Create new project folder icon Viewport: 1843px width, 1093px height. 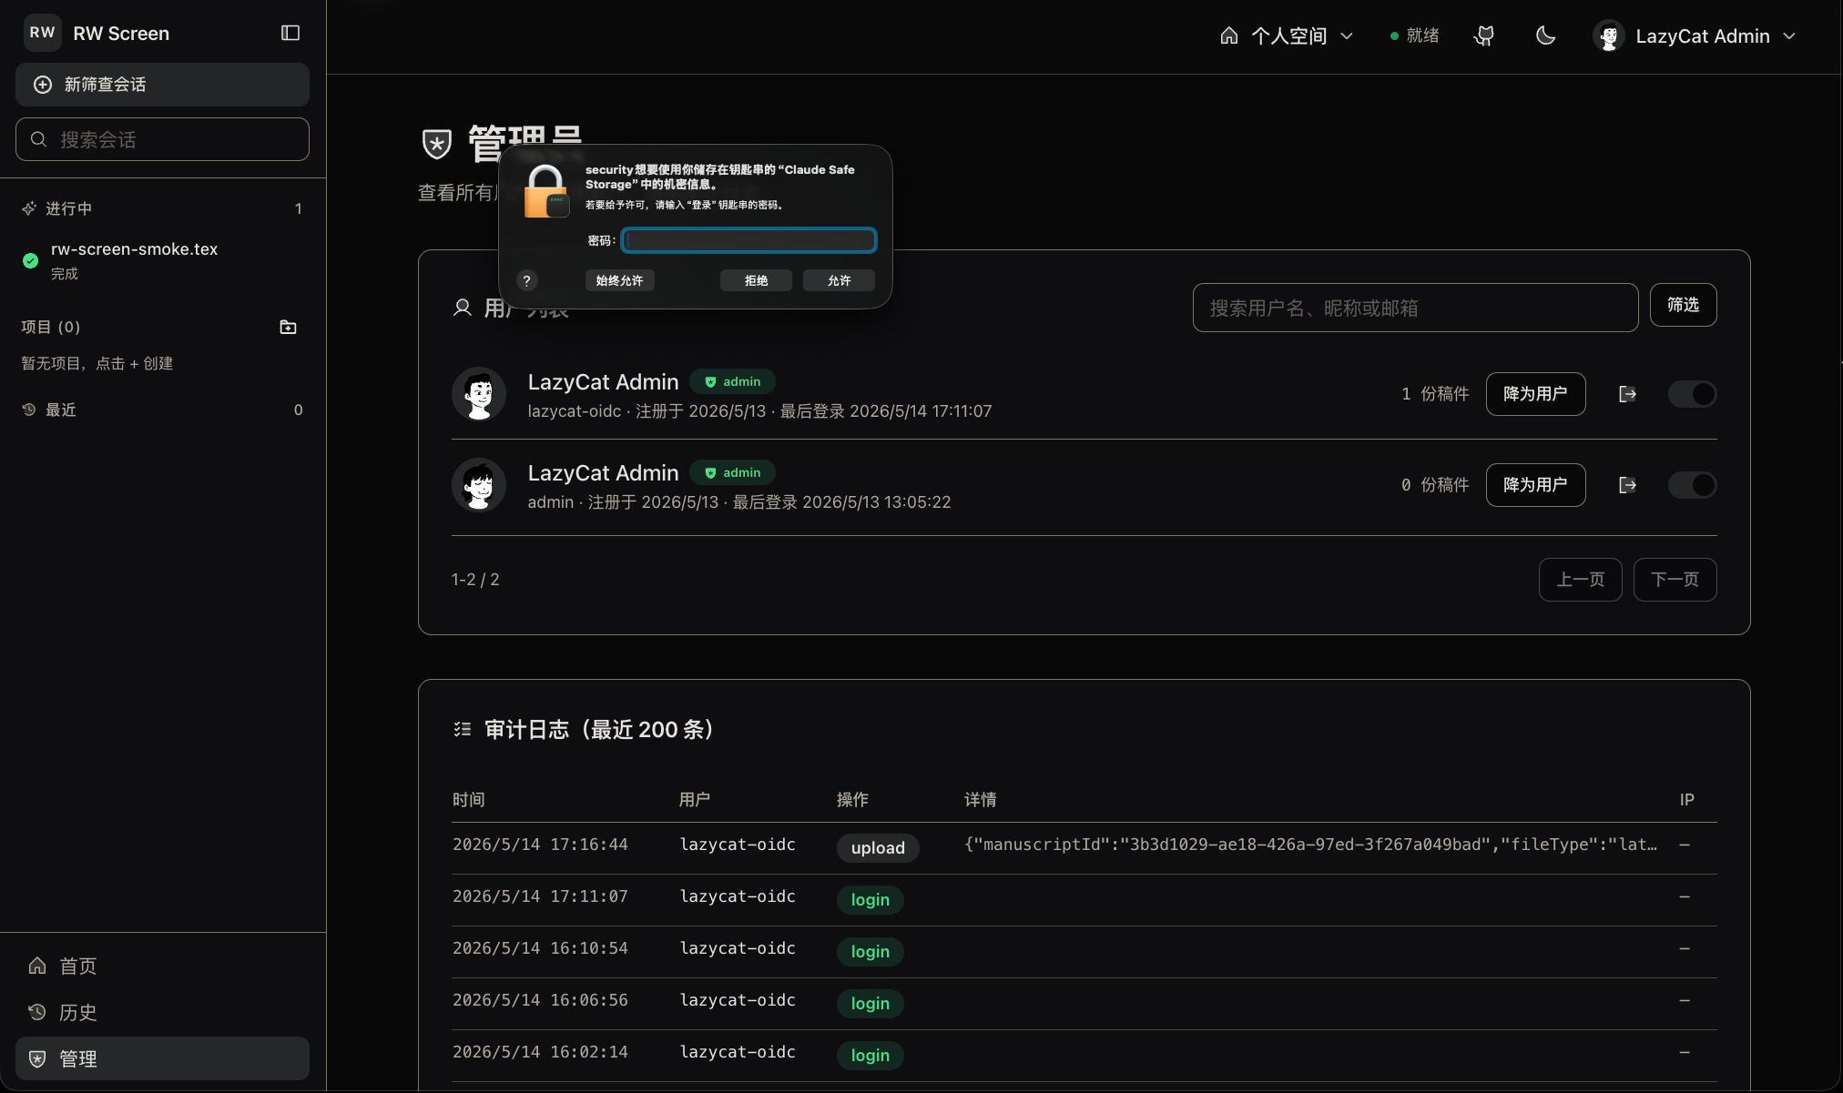point(288,327)
